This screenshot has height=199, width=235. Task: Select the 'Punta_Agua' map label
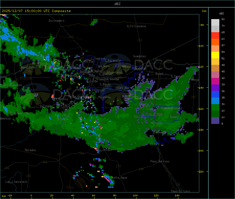[119, 178]
